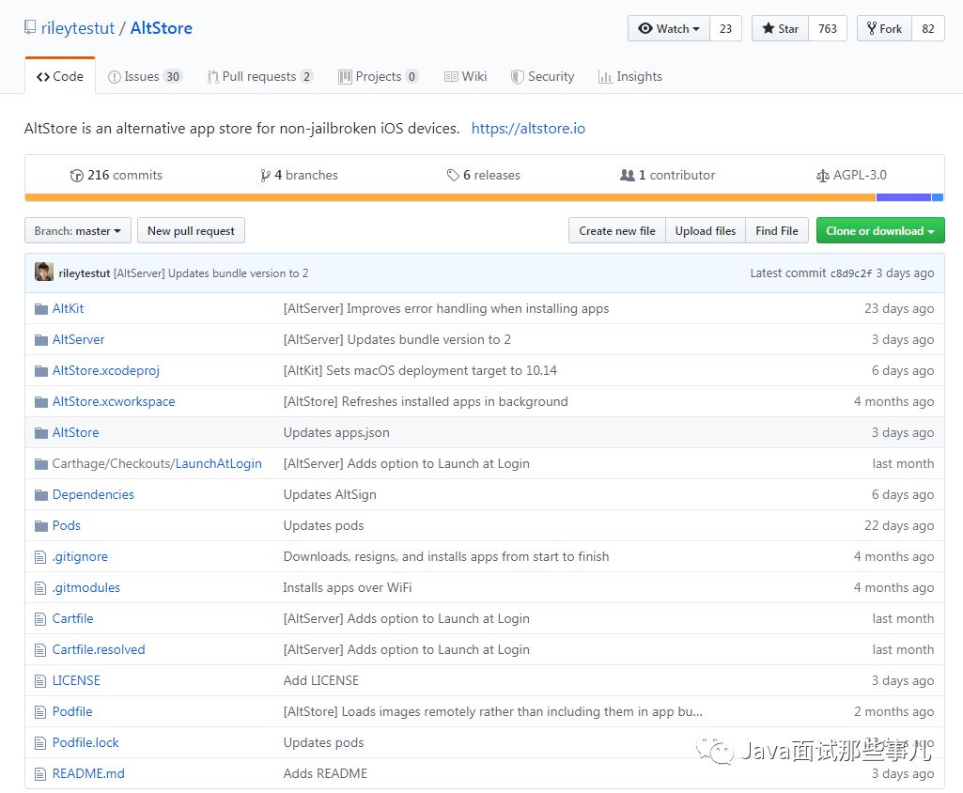View the 82 forks count
Image resolution: width=963 pixels, height=793 pixels.
[x=928, y=29]
